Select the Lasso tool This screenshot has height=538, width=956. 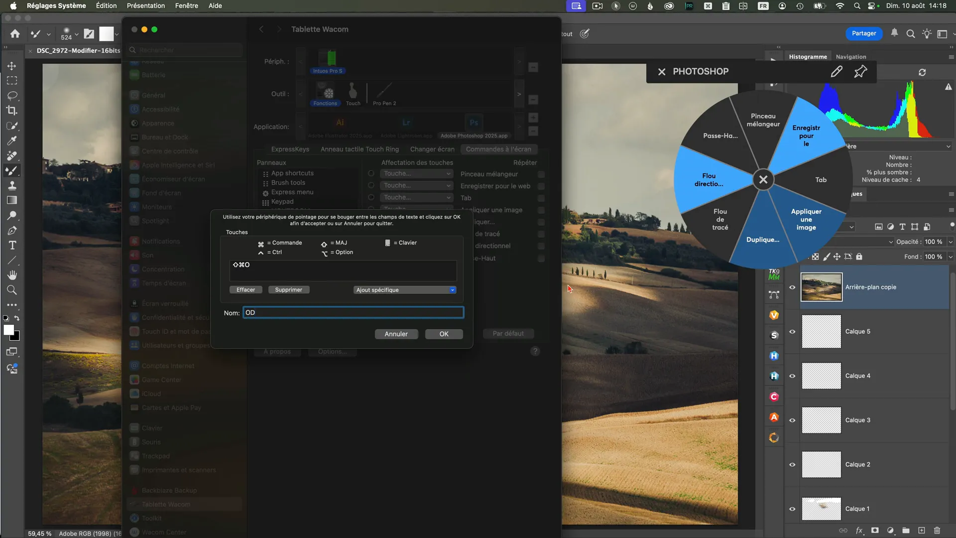point(12,96)
